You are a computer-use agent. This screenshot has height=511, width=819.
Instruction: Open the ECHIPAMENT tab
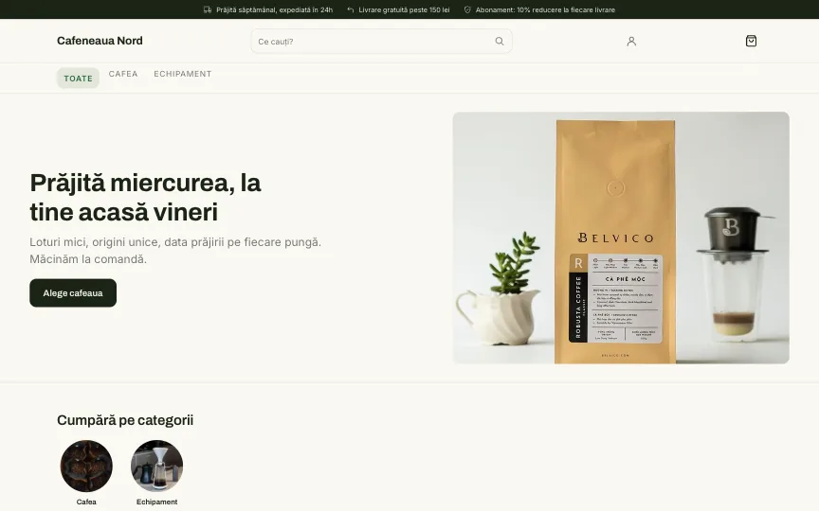tap(183, 74)
